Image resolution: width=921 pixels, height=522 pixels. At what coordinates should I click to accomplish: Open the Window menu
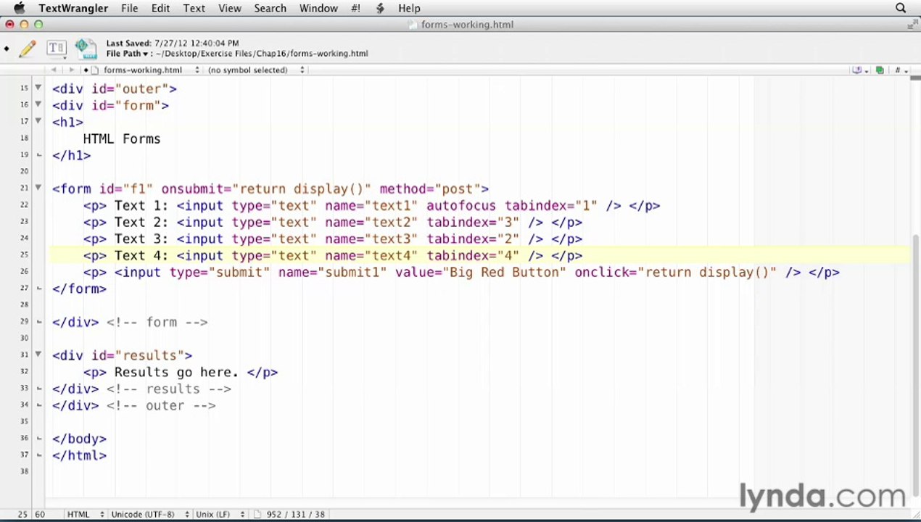pos(318,8)
